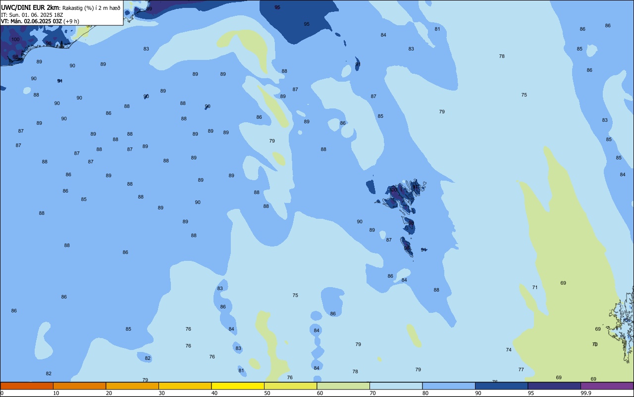The image size is (634, 397).
Task: Click the legend tick label "60"
Action: [320, 393]
